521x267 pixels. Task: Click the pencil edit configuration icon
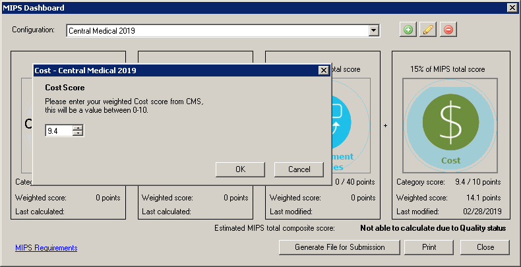(428, 30)
